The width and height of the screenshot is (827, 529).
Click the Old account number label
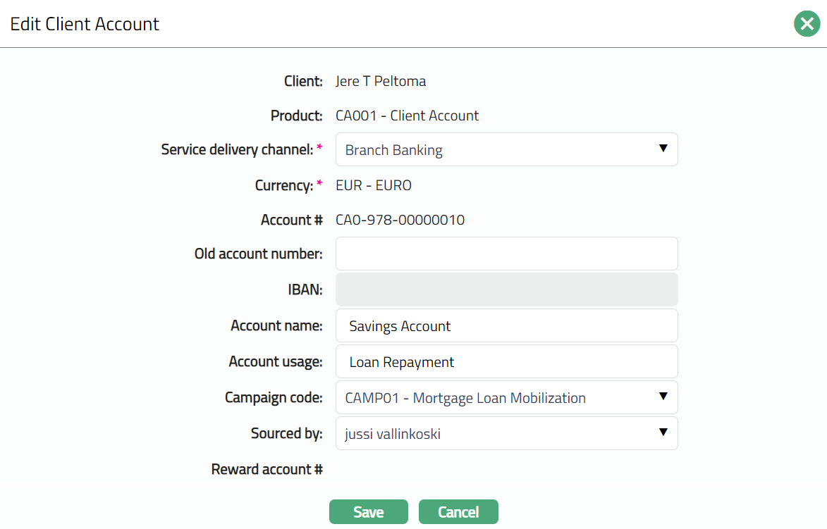click(258, 254)
